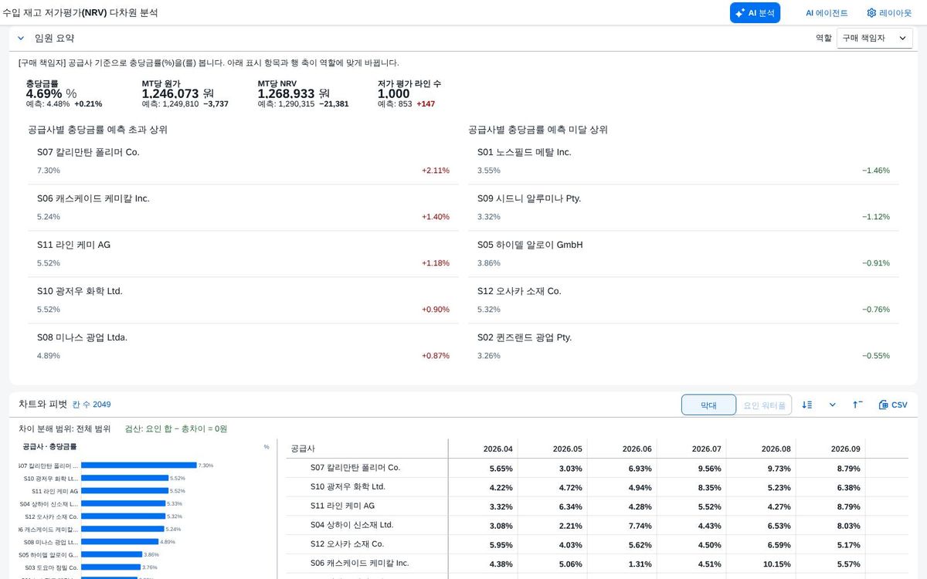Open the sort options chevron dropdown
Screen dimensions: 927x579
click(832, 405)
